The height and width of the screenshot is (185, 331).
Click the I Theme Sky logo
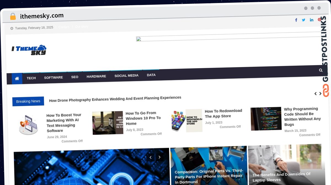pyautogui.click(x=29, y=50)
